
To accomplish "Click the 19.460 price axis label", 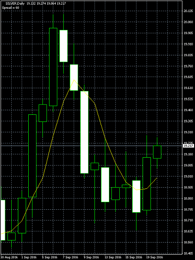I will click(x=188, y=110).
